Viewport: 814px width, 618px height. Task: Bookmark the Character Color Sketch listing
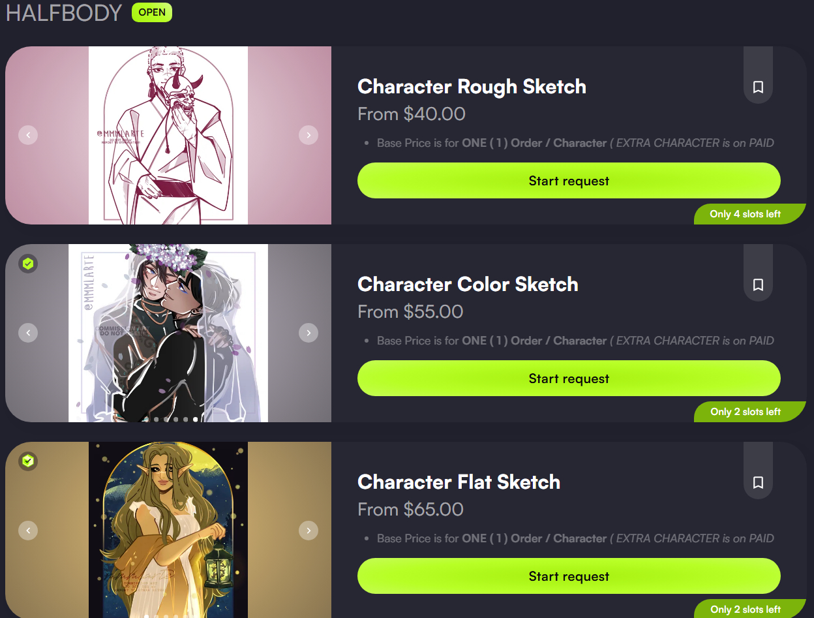[x=758, y=285]
